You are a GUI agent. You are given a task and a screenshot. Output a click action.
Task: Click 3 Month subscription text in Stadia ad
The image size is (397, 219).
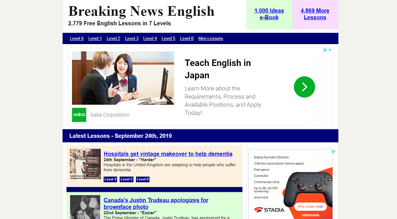tap(279, 164)
